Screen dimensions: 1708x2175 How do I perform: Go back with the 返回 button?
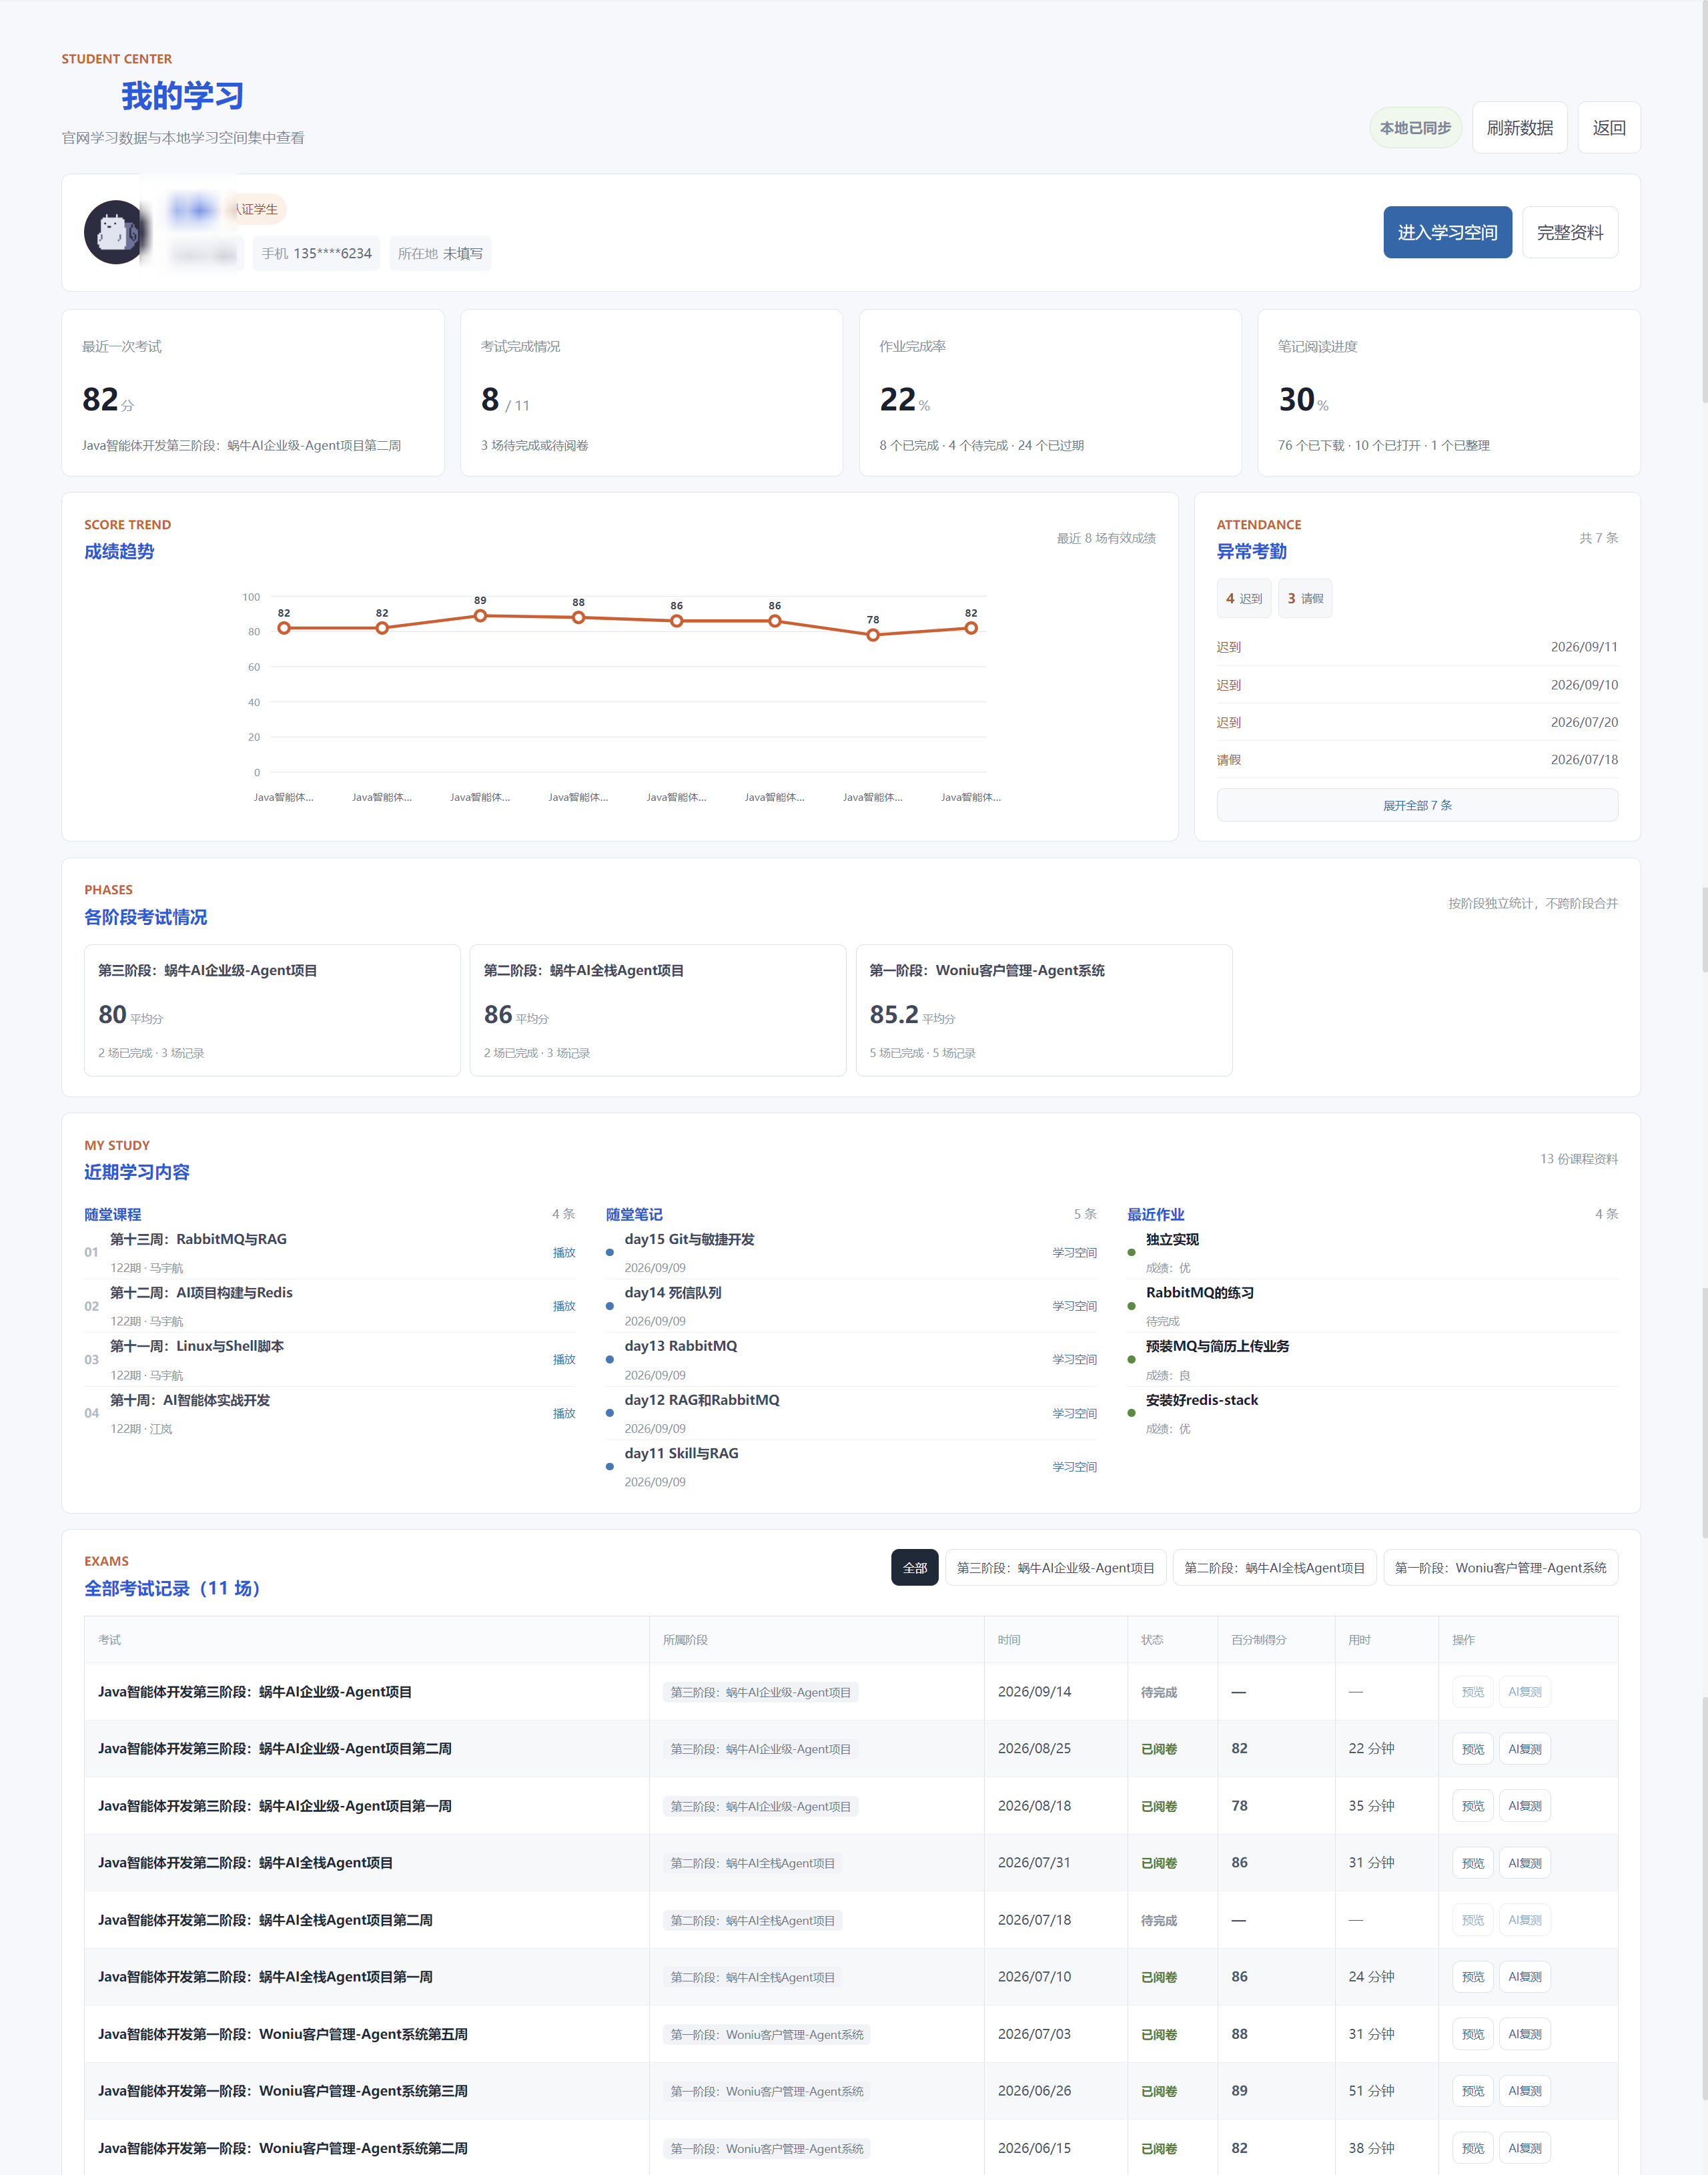pos(1608,127)
